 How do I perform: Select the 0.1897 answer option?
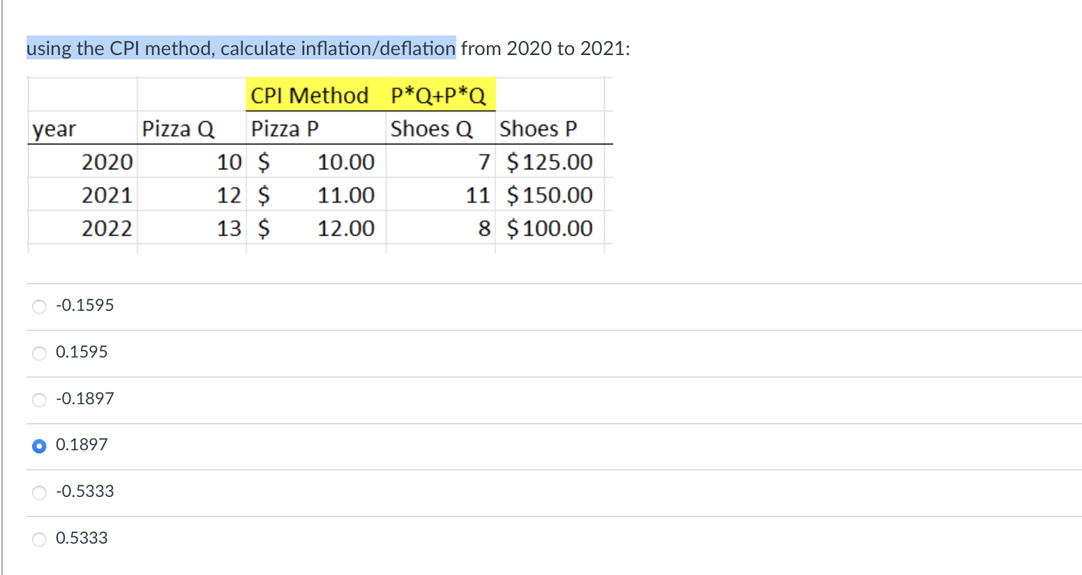pyautogui.click(x=39, y=446)
